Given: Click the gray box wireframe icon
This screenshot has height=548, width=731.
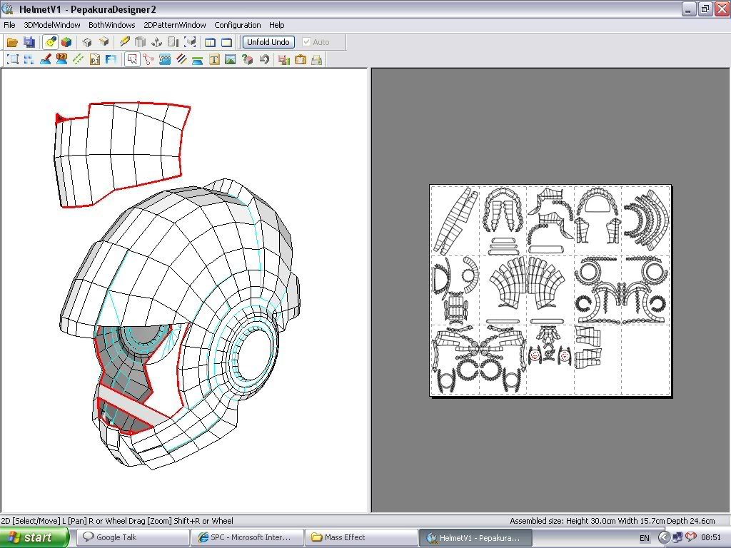Looking at the screenshot, I should (x=87, y=42).
